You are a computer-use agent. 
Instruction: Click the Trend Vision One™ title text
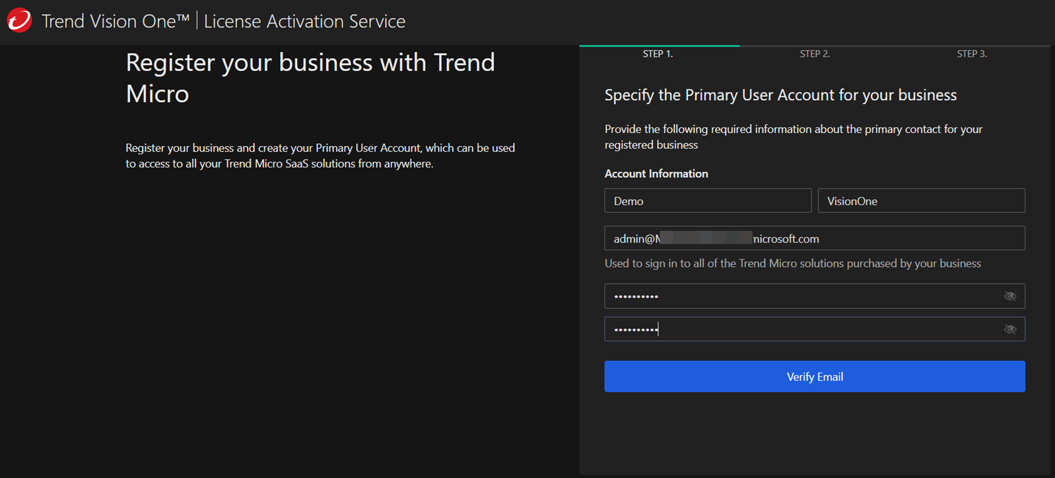[x=116, y=21]
